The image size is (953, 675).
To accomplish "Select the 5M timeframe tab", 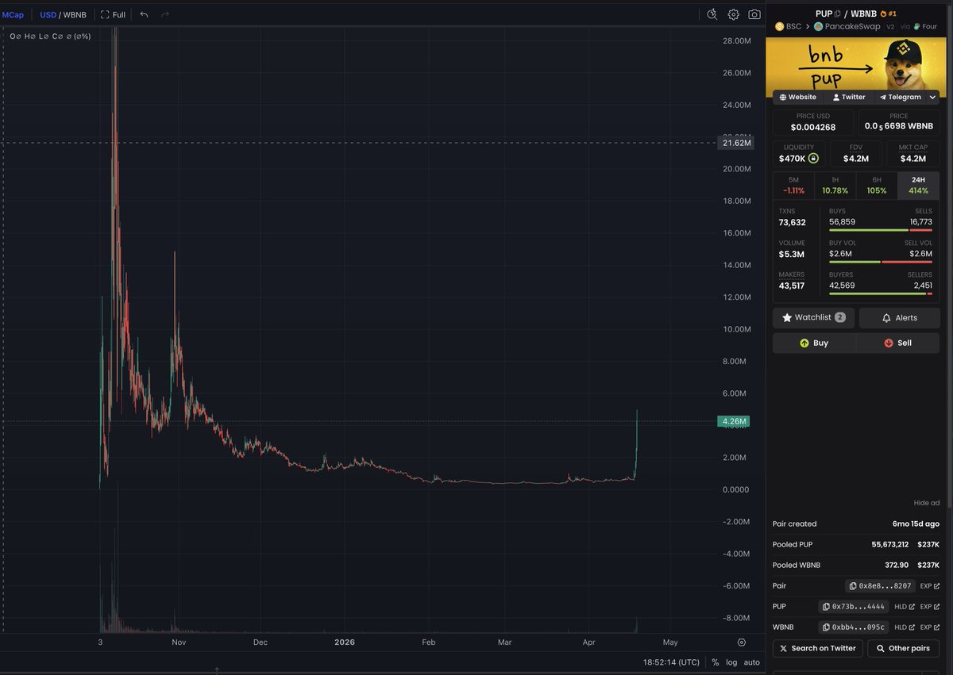I will click(x=793, y=186).
